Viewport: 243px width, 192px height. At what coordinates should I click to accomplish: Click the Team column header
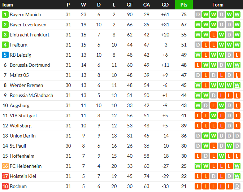tap(8, 5)
